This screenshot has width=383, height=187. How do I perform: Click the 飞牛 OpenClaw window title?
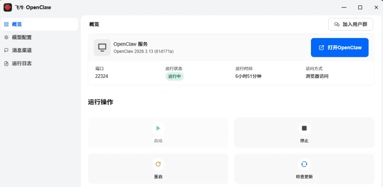[33, 7]
